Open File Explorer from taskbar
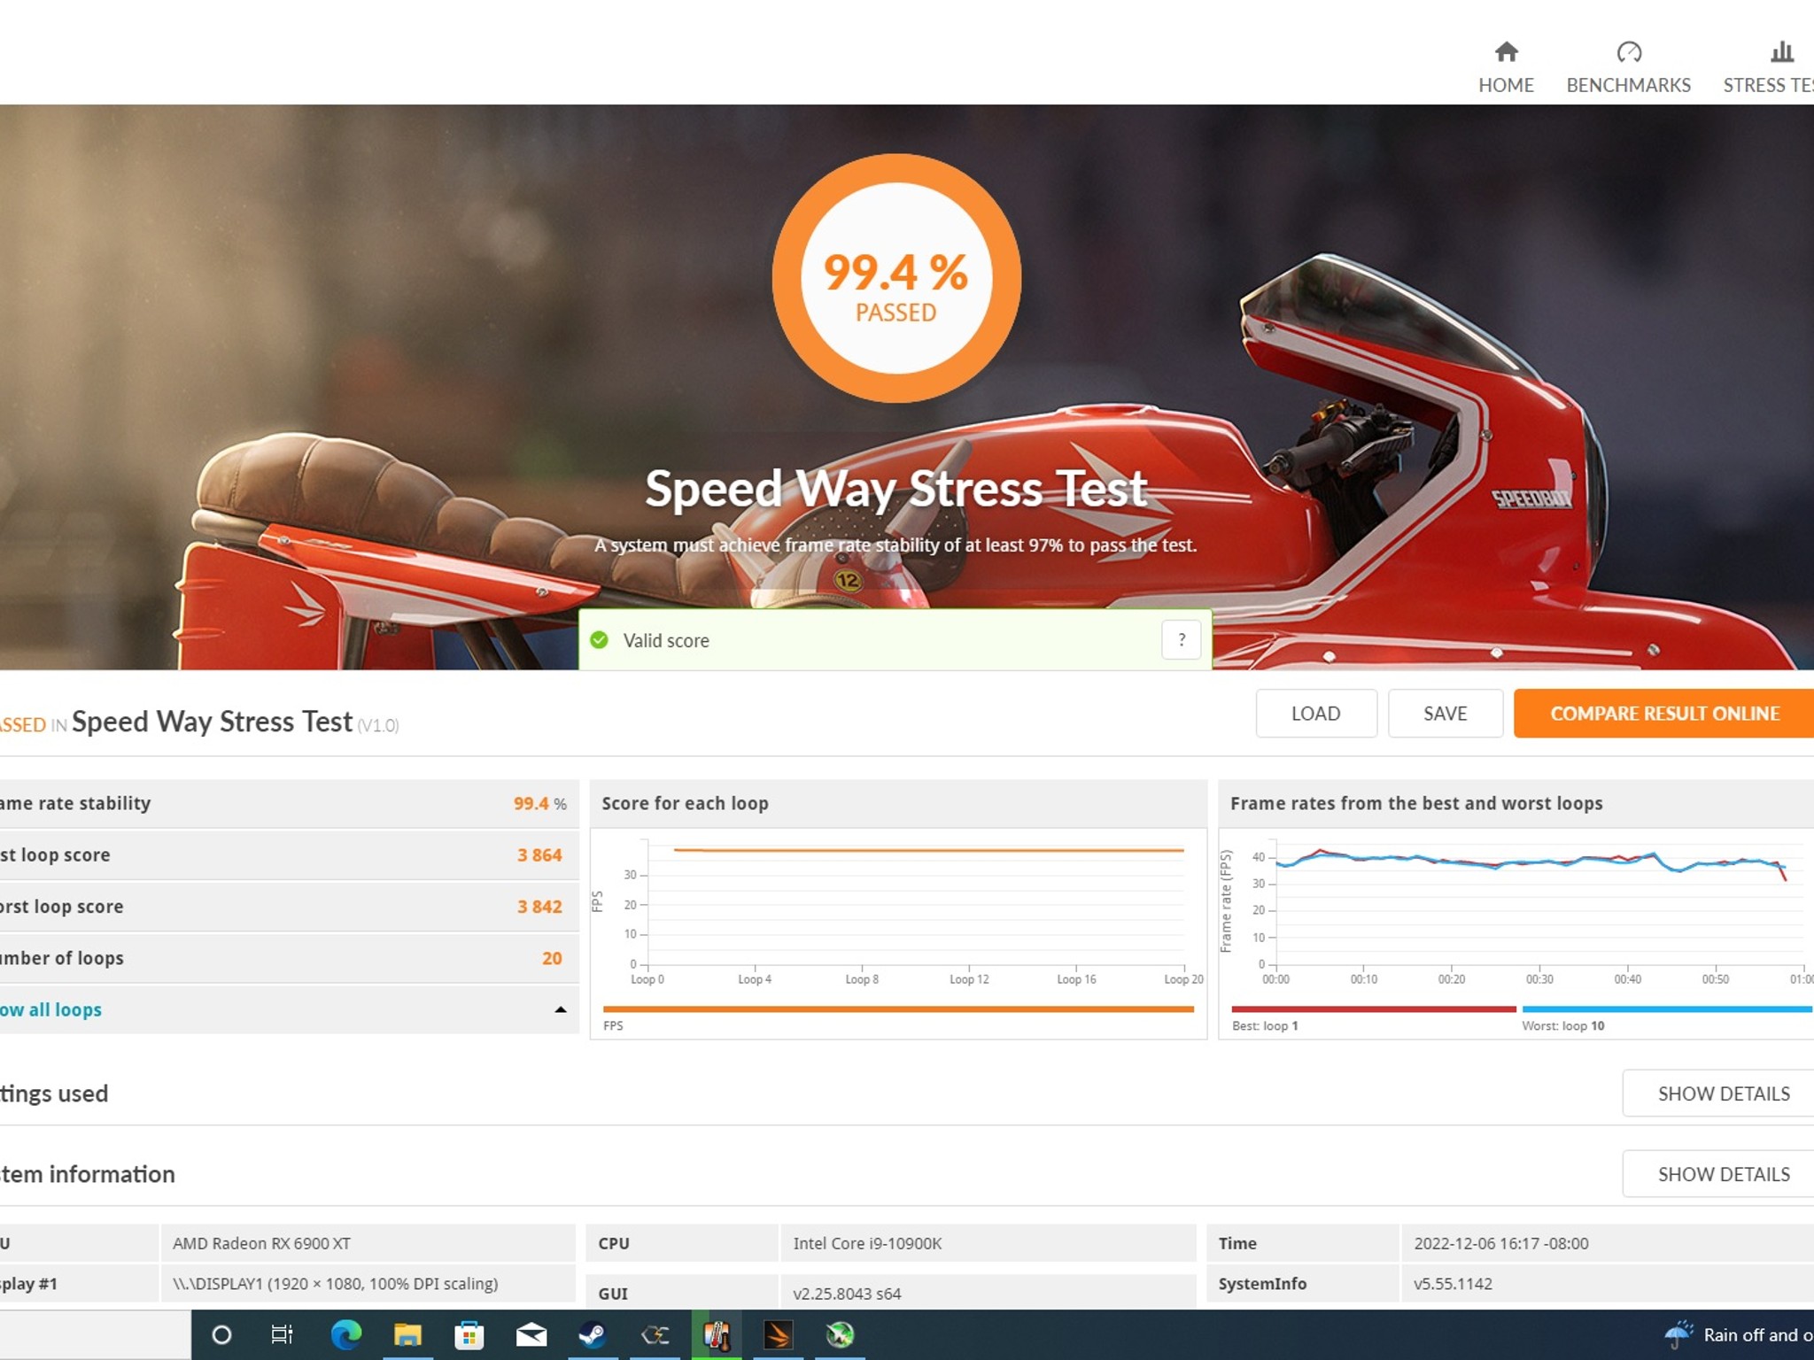The height and width of the screenshot is (1360, 1814). click(x=407, y=1334)
